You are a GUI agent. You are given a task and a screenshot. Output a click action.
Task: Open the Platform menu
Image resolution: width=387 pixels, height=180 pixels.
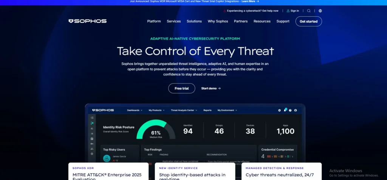(154, 21)
